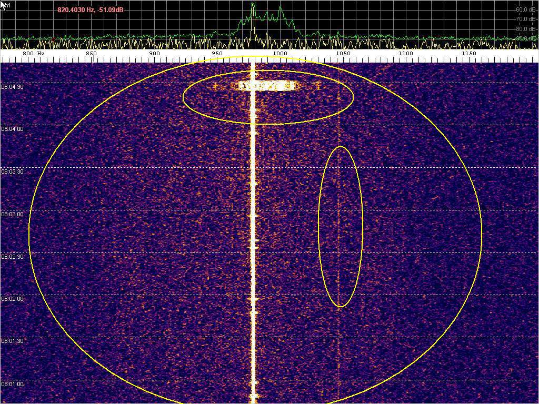This screenshot has height=404, width=539.
Task: Click the 60.0 dB amplitude scale label
Action: [x=525, y=9]
